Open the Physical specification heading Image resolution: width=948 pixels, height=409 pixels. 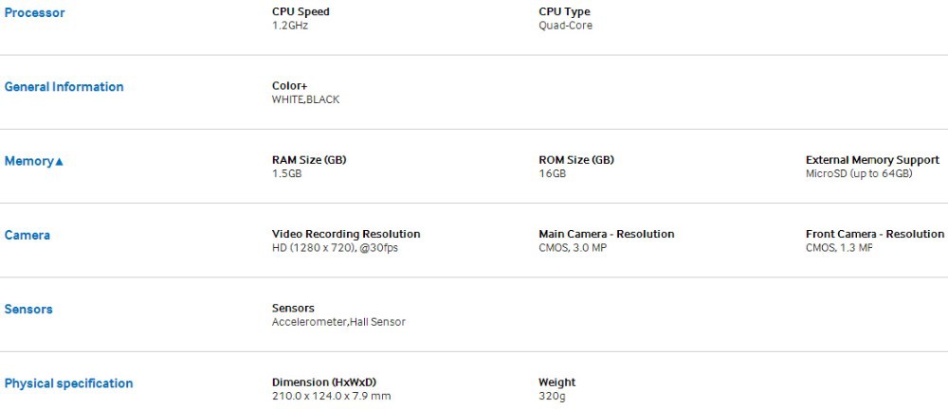pyautogui.click(x=68, y=383)
